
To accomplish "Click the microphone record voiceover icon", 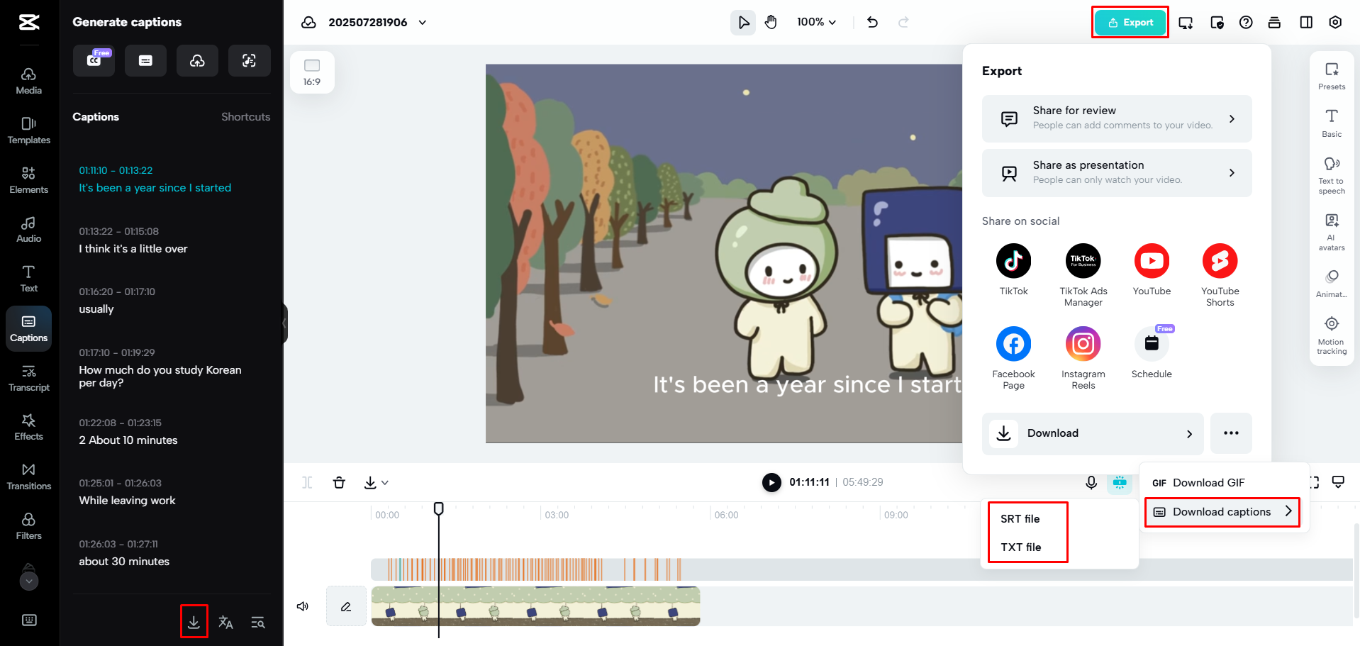I will [x=1091, y=482].
